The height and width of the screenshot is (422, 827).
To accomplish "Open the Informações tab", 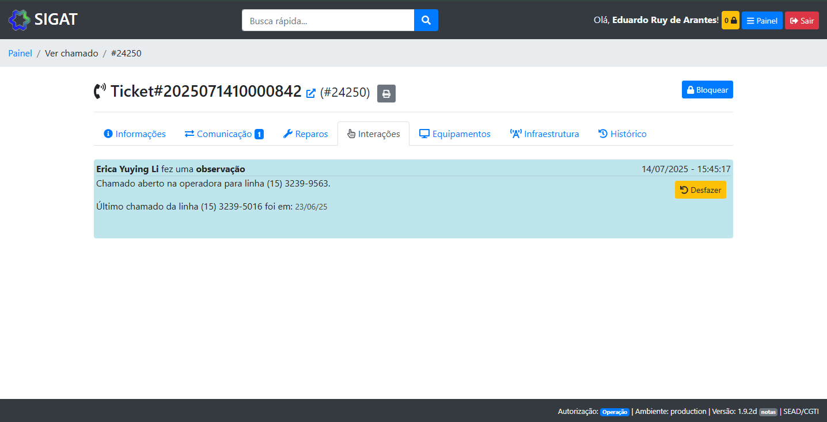I will click(x=135, y=134).
